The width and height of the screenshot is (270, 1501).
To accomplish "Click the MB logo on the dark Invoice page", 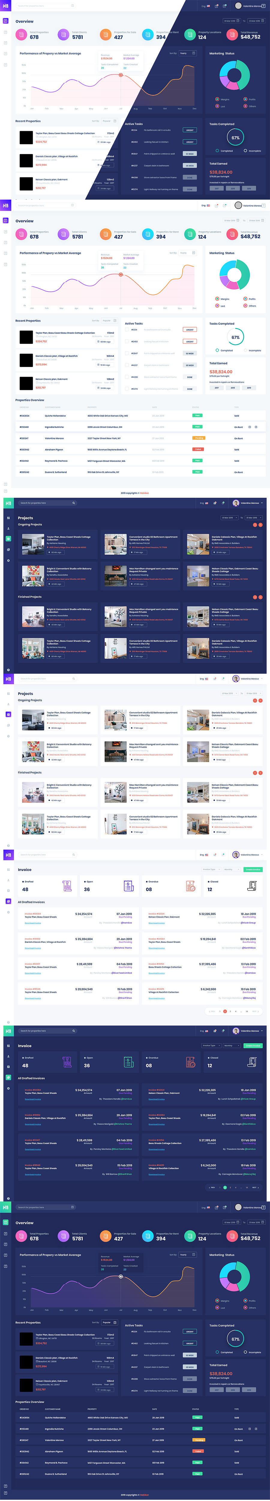I will 8,1031.
